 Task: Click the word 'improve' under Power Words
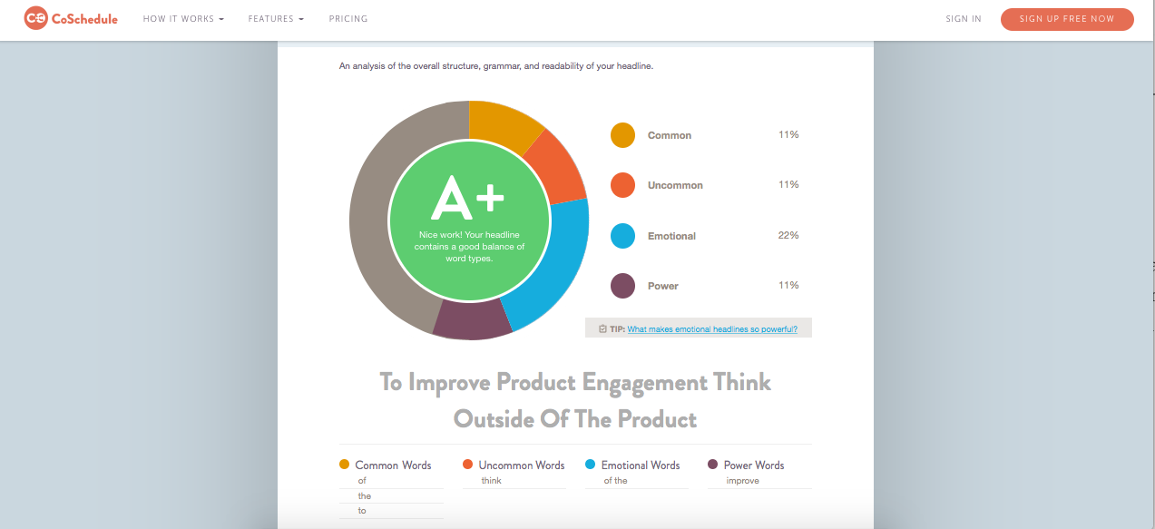[743, 481]
